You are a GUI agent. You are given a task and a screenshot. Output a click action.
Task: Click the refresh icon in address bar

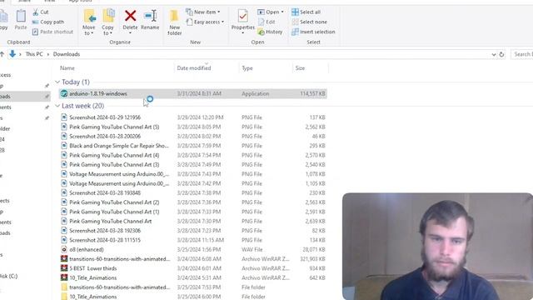(x=501, y=54)
